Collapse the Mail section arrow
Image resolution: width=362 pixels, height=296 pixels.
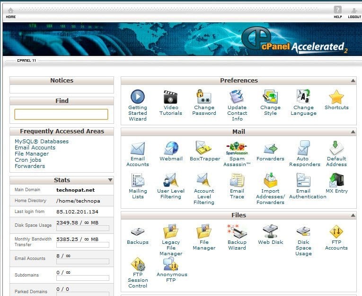click(353, 132)
